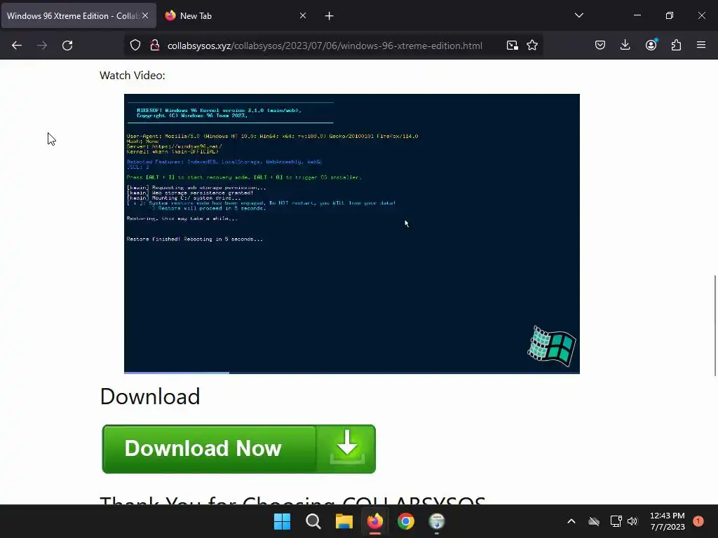Click the Download Now button

[238, 449]
